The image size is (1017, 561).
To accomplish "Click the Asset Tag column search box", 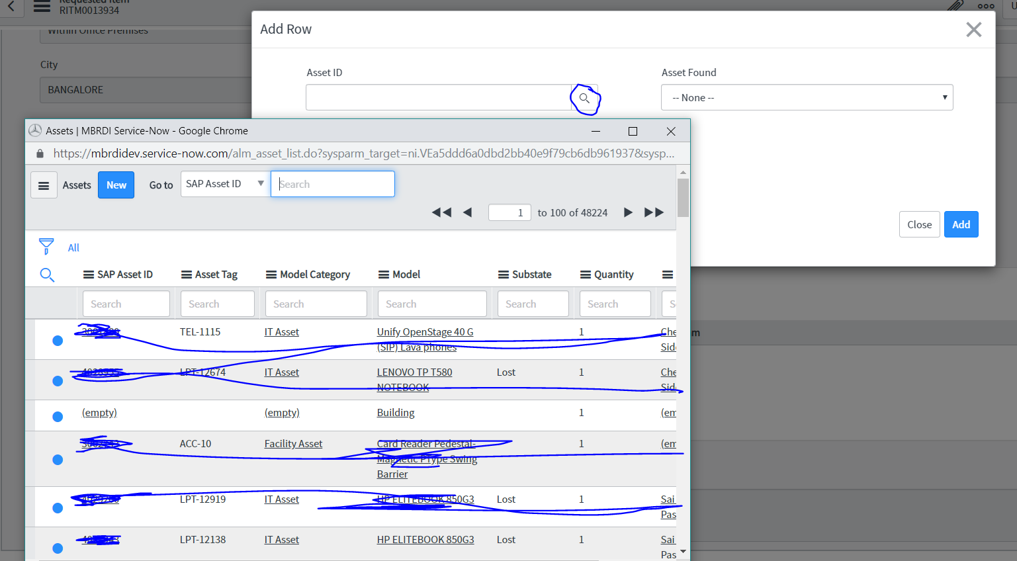I will pyautogui.click(x=218, y=304).
